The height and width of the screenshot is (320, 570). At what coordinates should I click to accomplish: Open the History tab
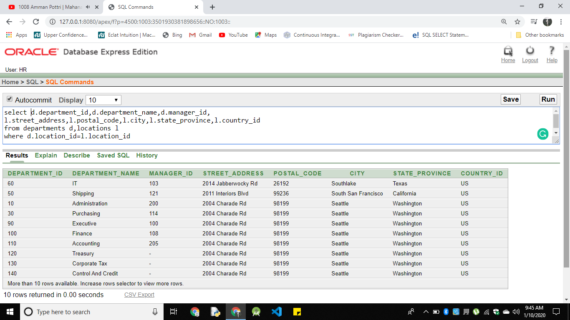coord(147,155)
